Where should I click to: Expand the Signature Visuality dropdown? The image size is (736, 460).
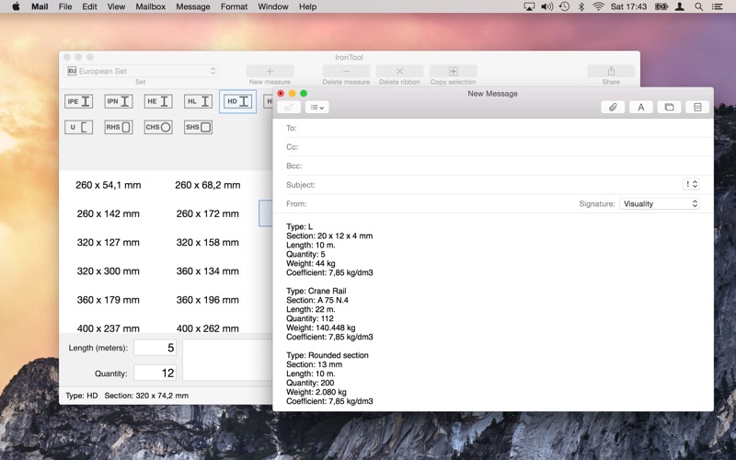pos(659,203)
